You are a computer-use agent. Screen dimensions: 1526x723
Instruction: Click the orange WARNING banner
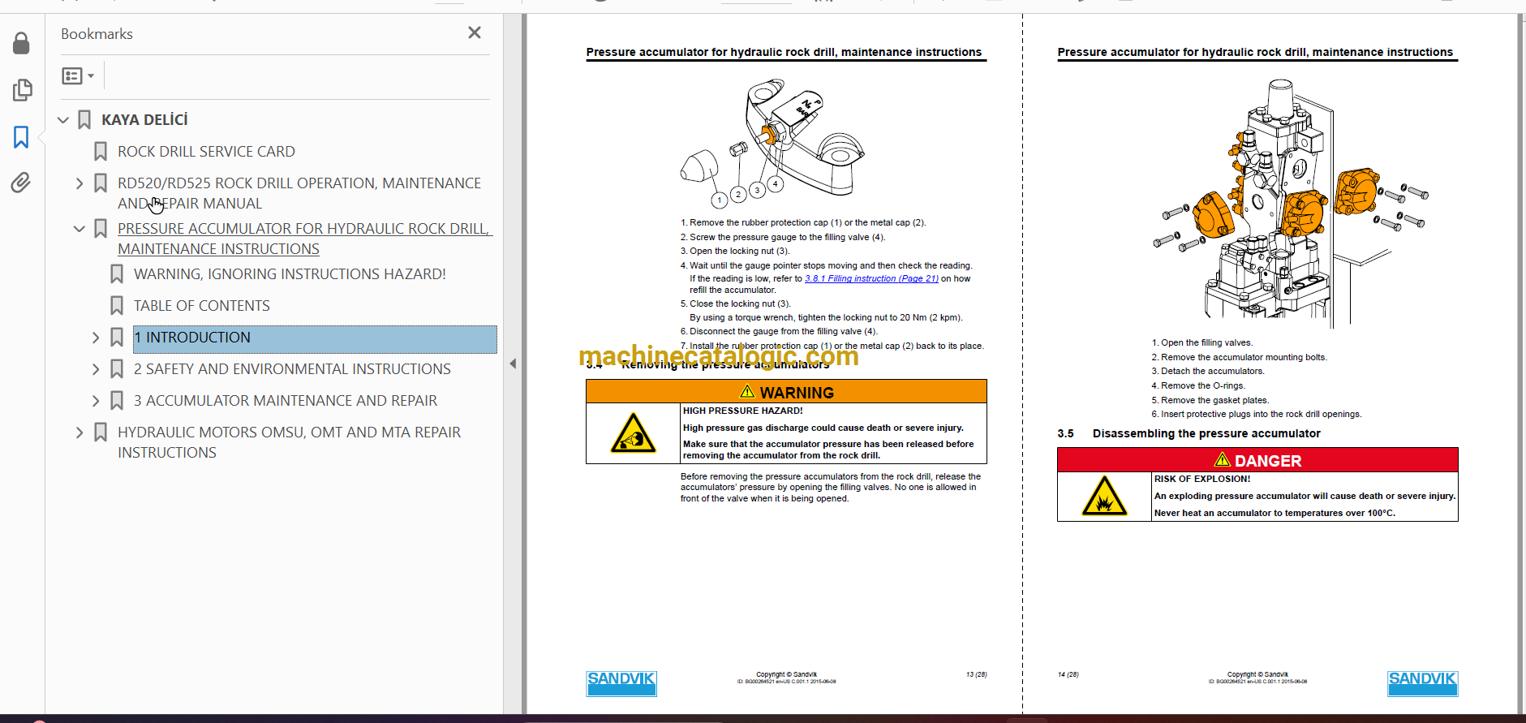pos(786,392)
